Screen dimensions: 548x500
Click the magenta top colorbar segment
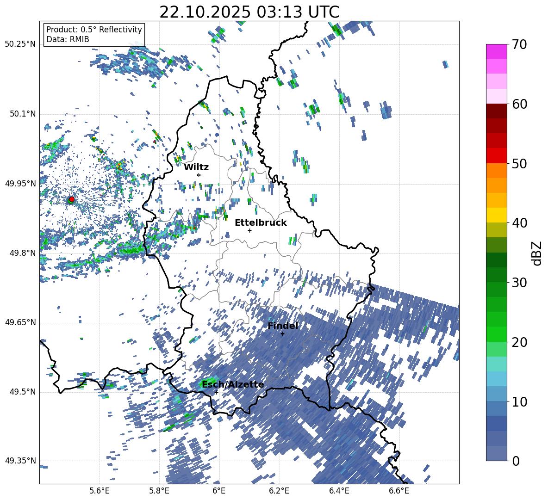(496, 51)
